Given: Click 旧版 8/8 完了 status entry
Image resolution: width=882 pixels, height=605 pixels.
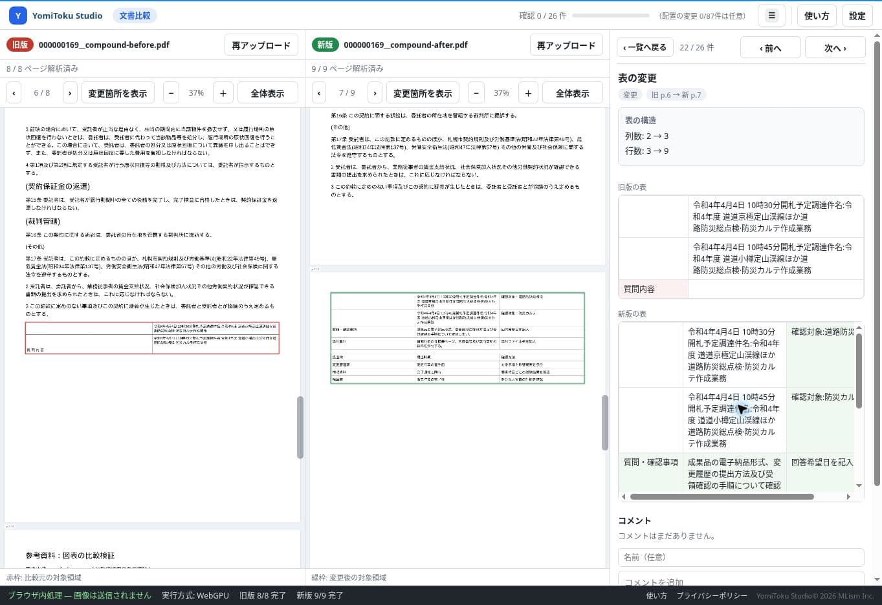Looking at the screenshot, I should [x=263, y=596].
